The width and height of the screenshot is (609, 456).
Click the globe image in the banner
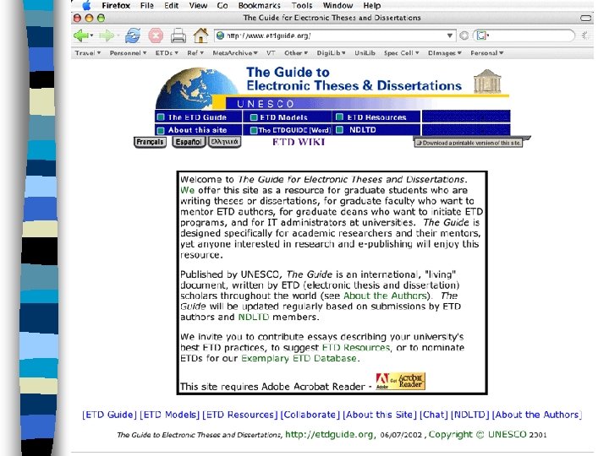pyautogui.click(x=197, y=89)
